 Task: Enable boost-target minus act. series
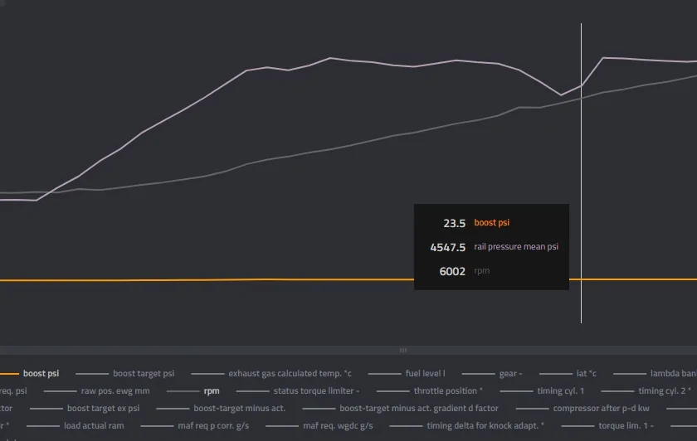click(x=239, y=408)
